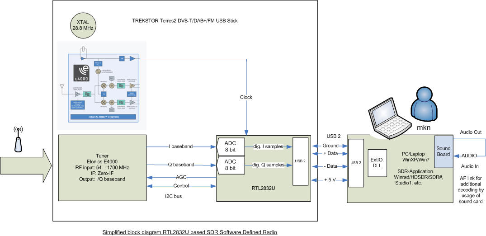Select the Tuner Elonics E4000 block
Screen dimensions: 486x236
pyautogui.click(x=103, y=167)
